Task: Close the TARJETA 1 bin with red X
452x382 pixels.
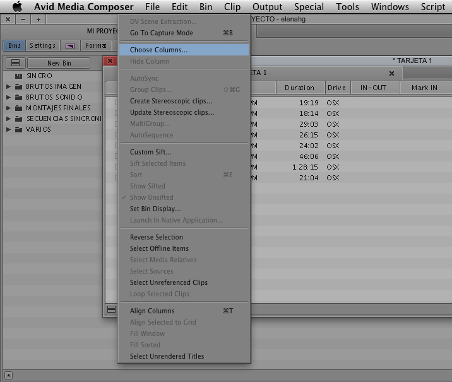Action: pyautogui.click(x=110, y=61)
